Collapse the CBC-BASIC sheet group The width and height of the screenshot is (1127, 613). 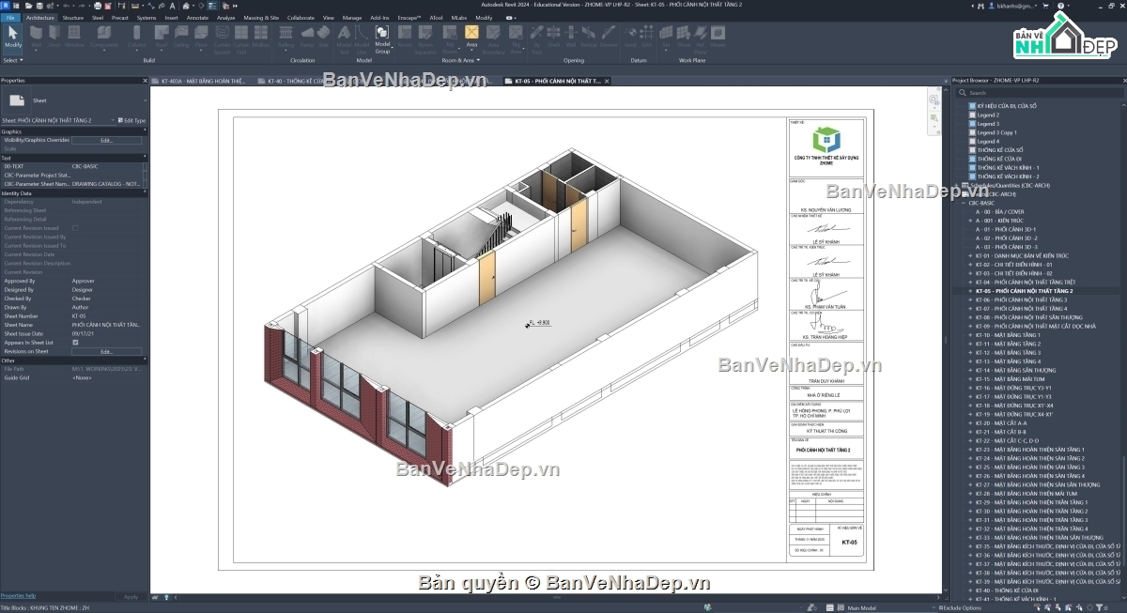coord(963,203)
